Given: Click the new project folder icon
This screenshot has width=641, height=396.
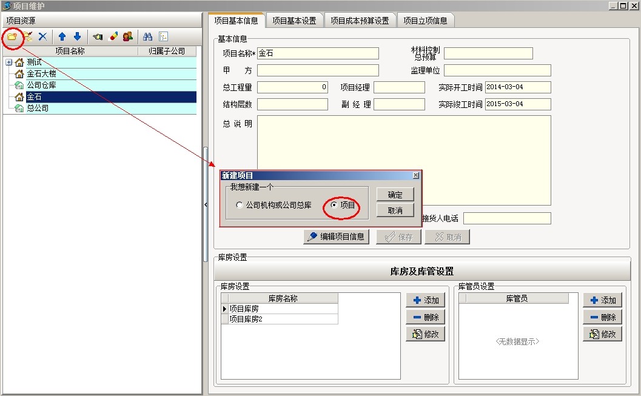Looking at the screenshot, I should click(x=12, y=36).
